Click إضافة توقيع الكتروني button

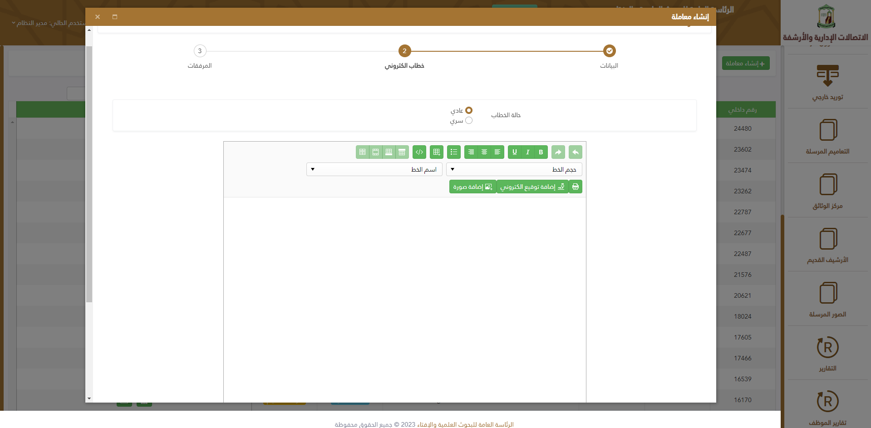(532, 187)
